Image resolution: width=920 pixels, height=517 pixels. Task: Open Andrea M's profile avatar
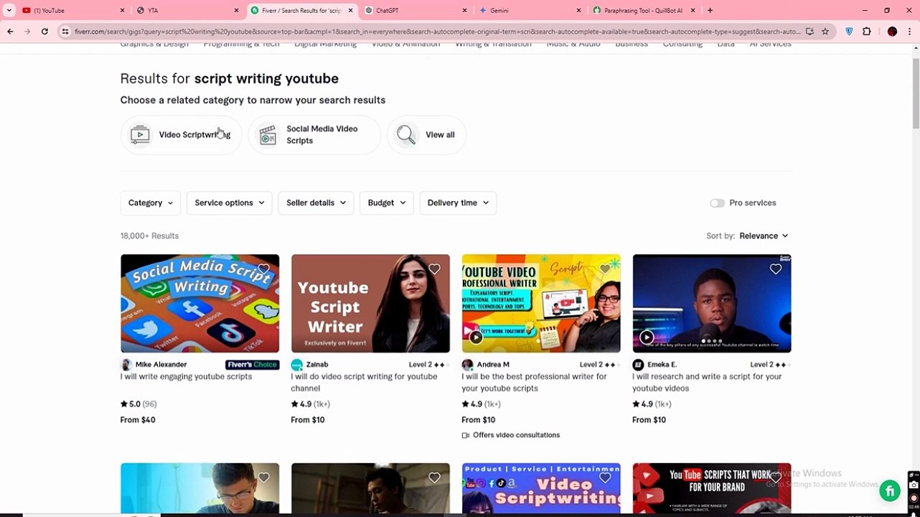[467, 365]
